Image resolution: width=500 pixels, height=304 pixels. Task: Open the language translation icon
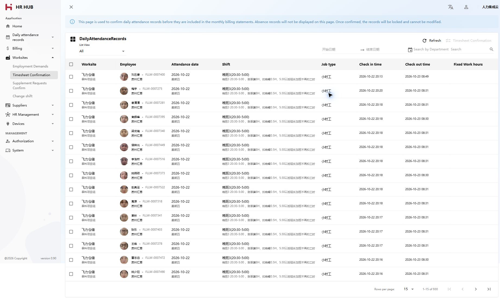[x=451, y=7]
